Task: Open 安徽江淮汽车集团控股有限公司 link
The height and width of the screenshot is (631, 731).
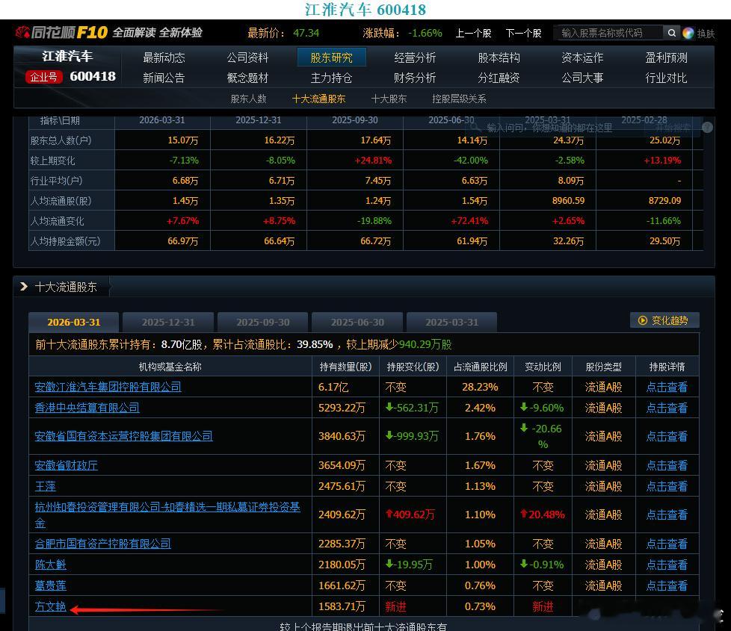Action: pyautogui.click(x=108, y=387)
